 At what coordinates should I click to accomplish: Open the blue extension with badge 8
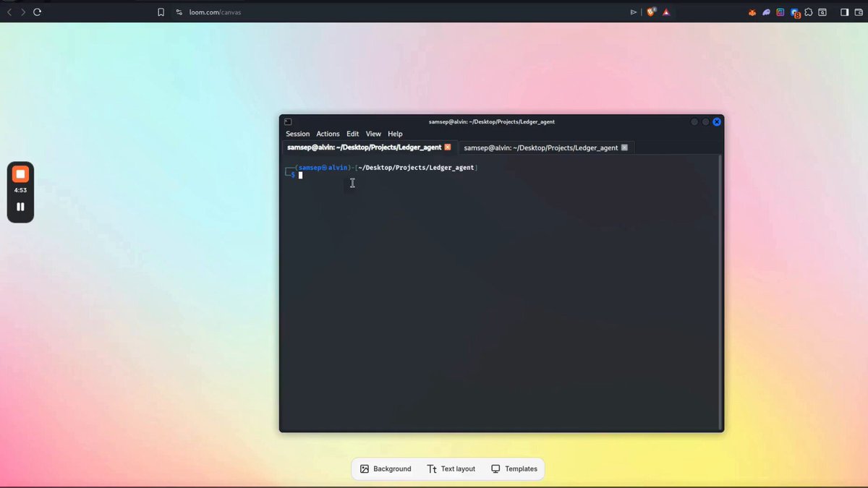click(795, 13)
